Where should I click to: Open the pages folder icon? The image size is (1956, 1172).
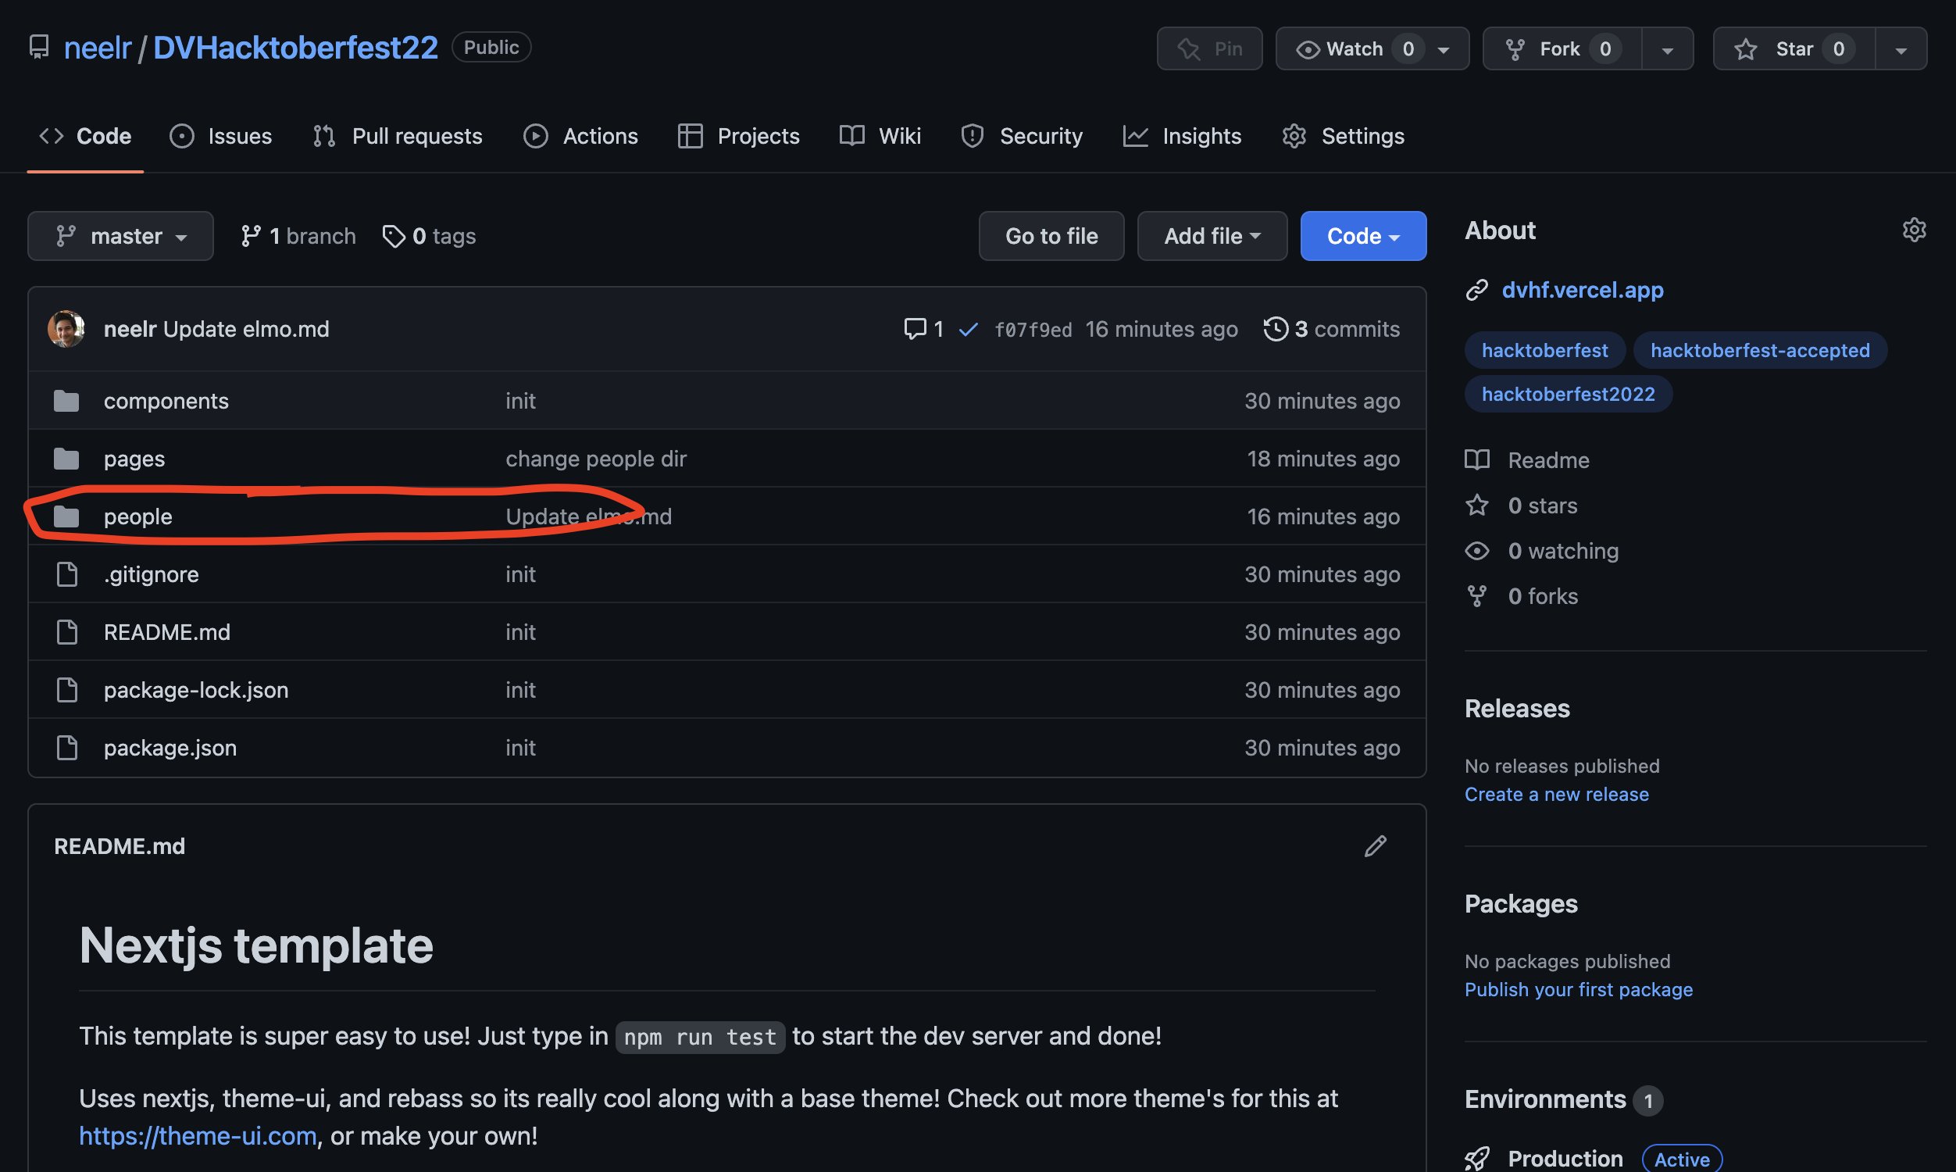coord(66,459)
